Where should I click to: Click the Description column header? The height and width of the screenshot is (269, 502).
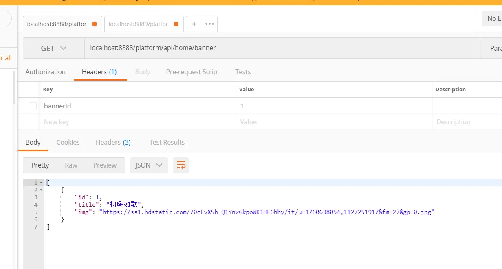[451, 90]
